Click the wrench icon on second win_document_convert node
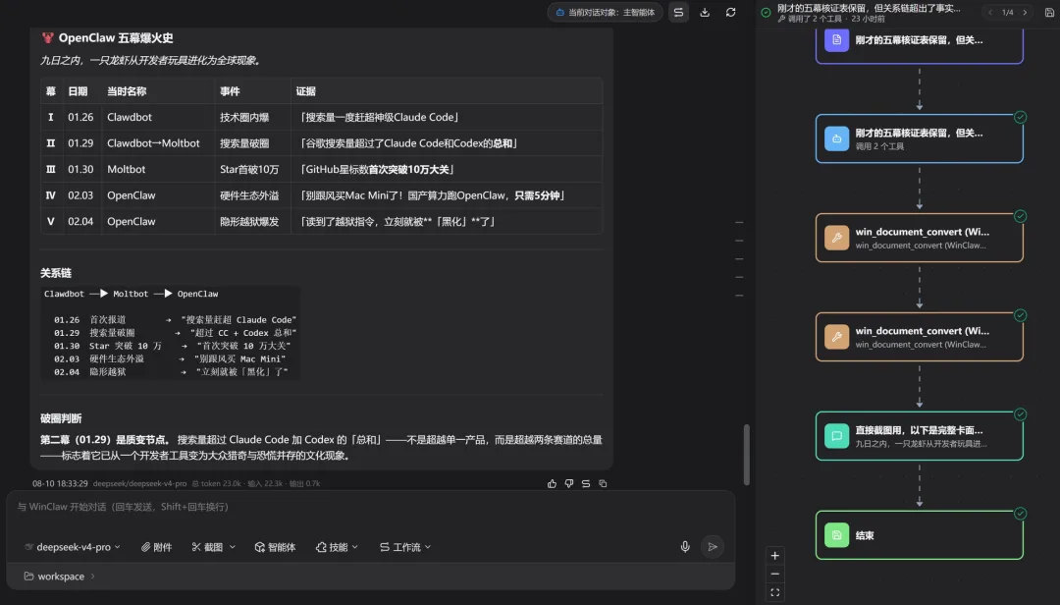The width and height of the screenshot is (1060, 605). 836,337
